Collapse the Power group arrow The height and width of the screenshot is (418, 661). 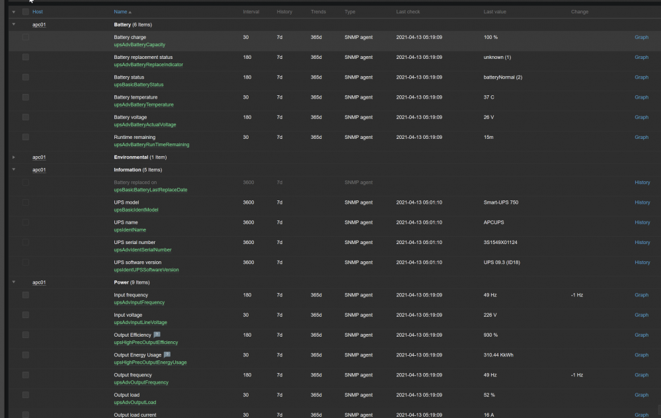point(14,282)
